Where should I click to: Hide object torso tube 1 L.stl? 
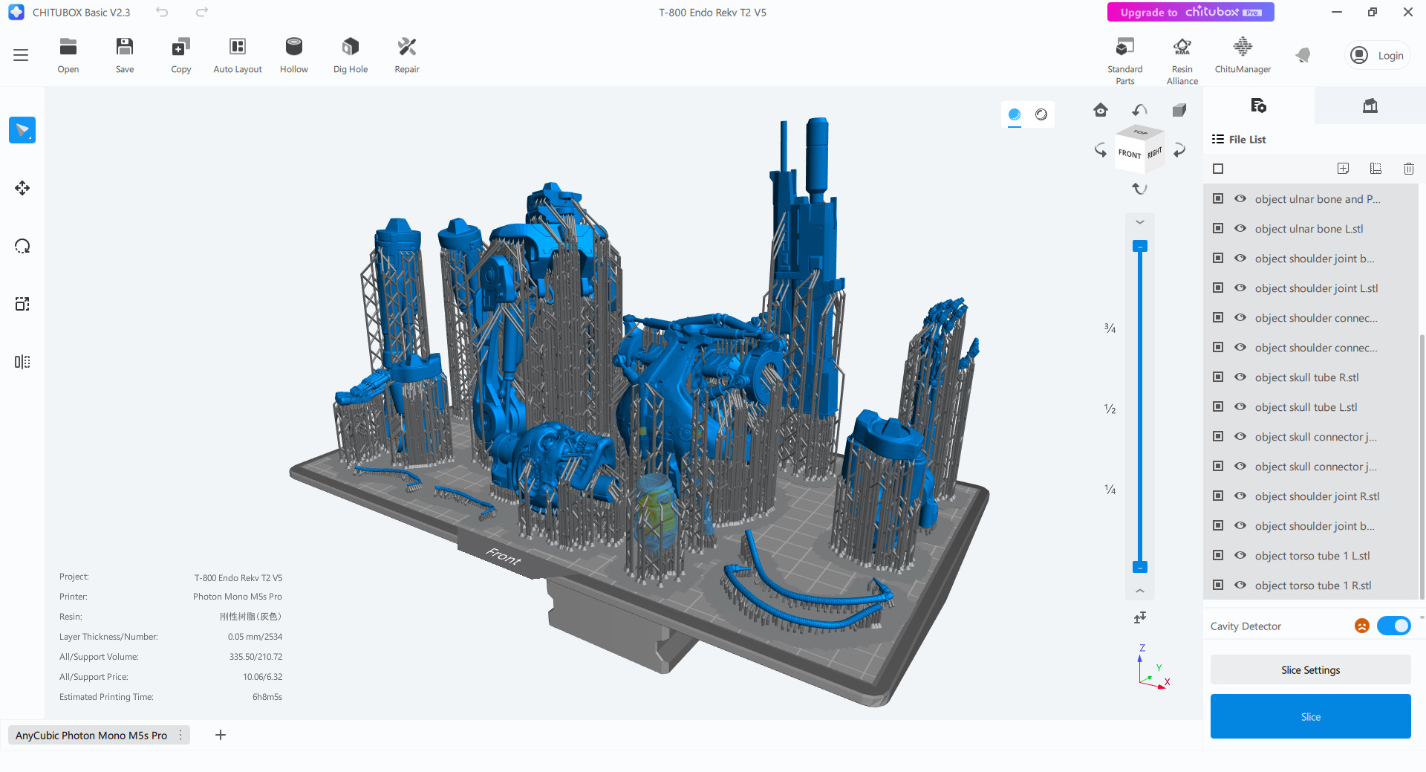click(x=1240, y=555)
